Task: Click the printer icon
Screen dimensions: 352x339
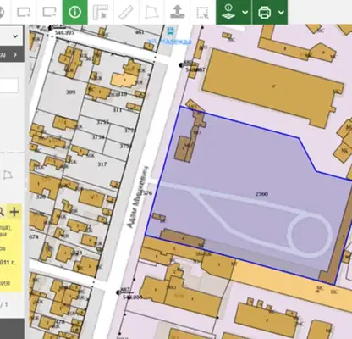Action: [265, 12]
